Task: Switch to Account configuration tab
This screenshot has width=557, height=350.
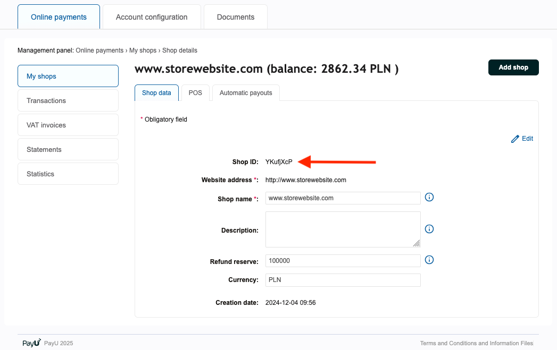Action: (152, 17)
